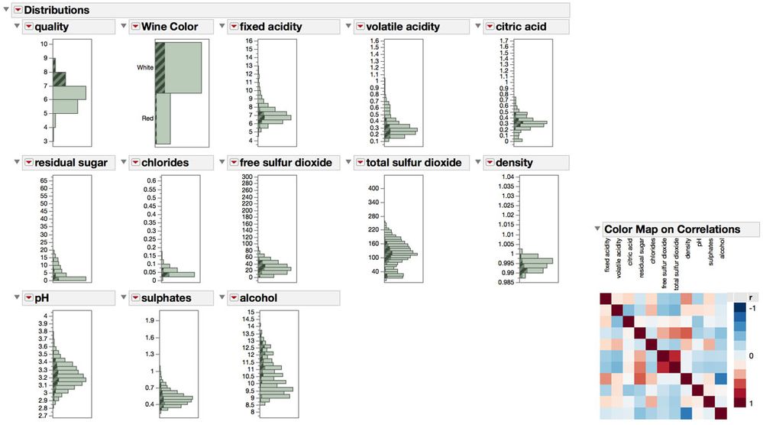Open the alcohol red triangle menu

point(232,297)
